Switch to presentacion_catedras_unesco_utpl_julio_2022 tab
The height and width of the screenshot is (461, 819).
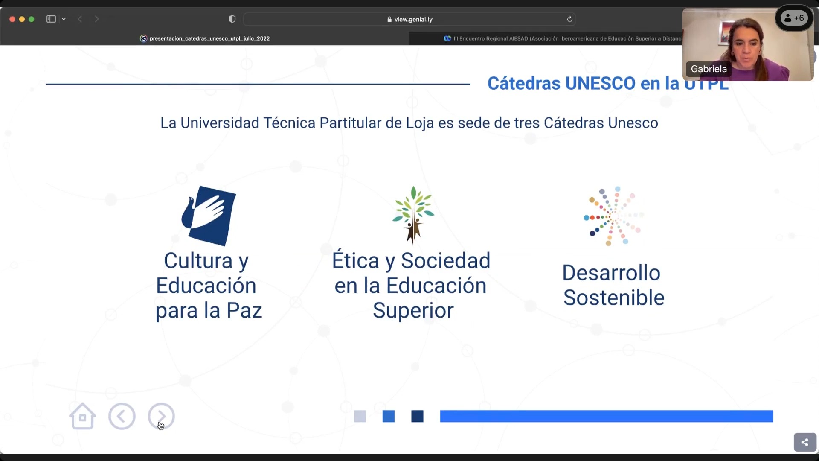[205, 38]
